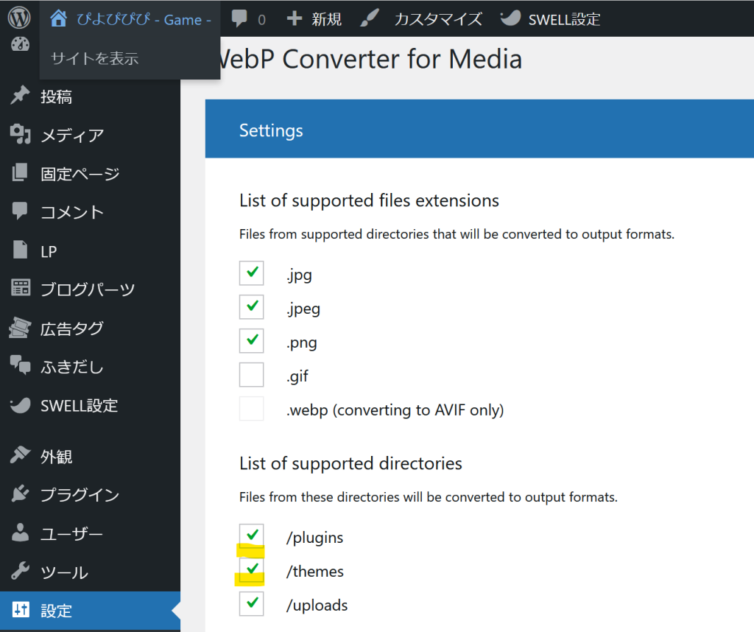Click the paintbrush icon for 外観
Screen dimensions: 754x632
(20, 457)
